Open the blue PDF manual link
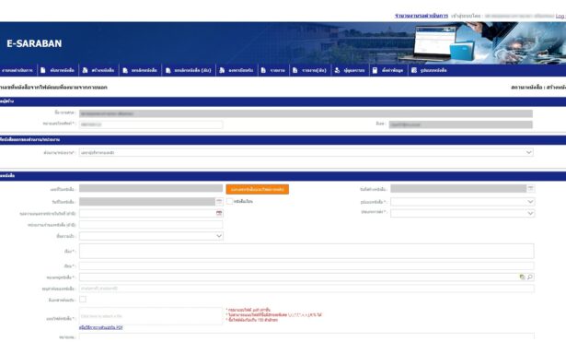The height and width of the screenshot is (354, 566). [x=100, y=327]
